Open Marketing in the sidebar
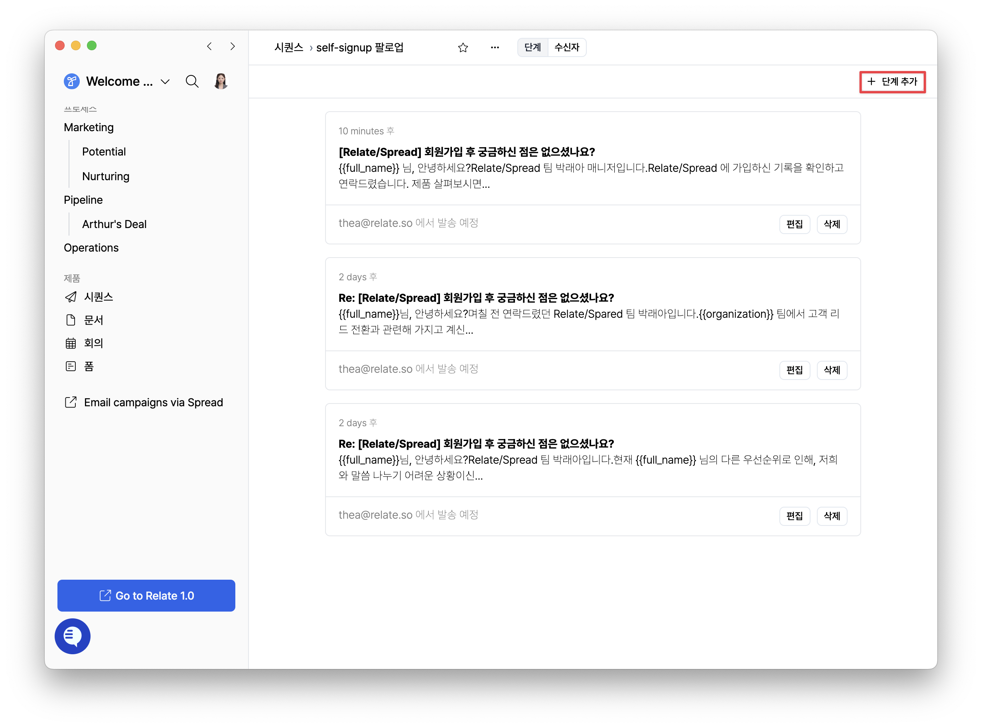 point(89,127)
